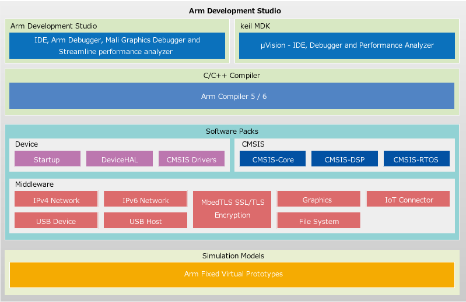Viewport: 466px width, 302px height.
Task: Click the Graphics middleware block
Action: tap(317, 200)
